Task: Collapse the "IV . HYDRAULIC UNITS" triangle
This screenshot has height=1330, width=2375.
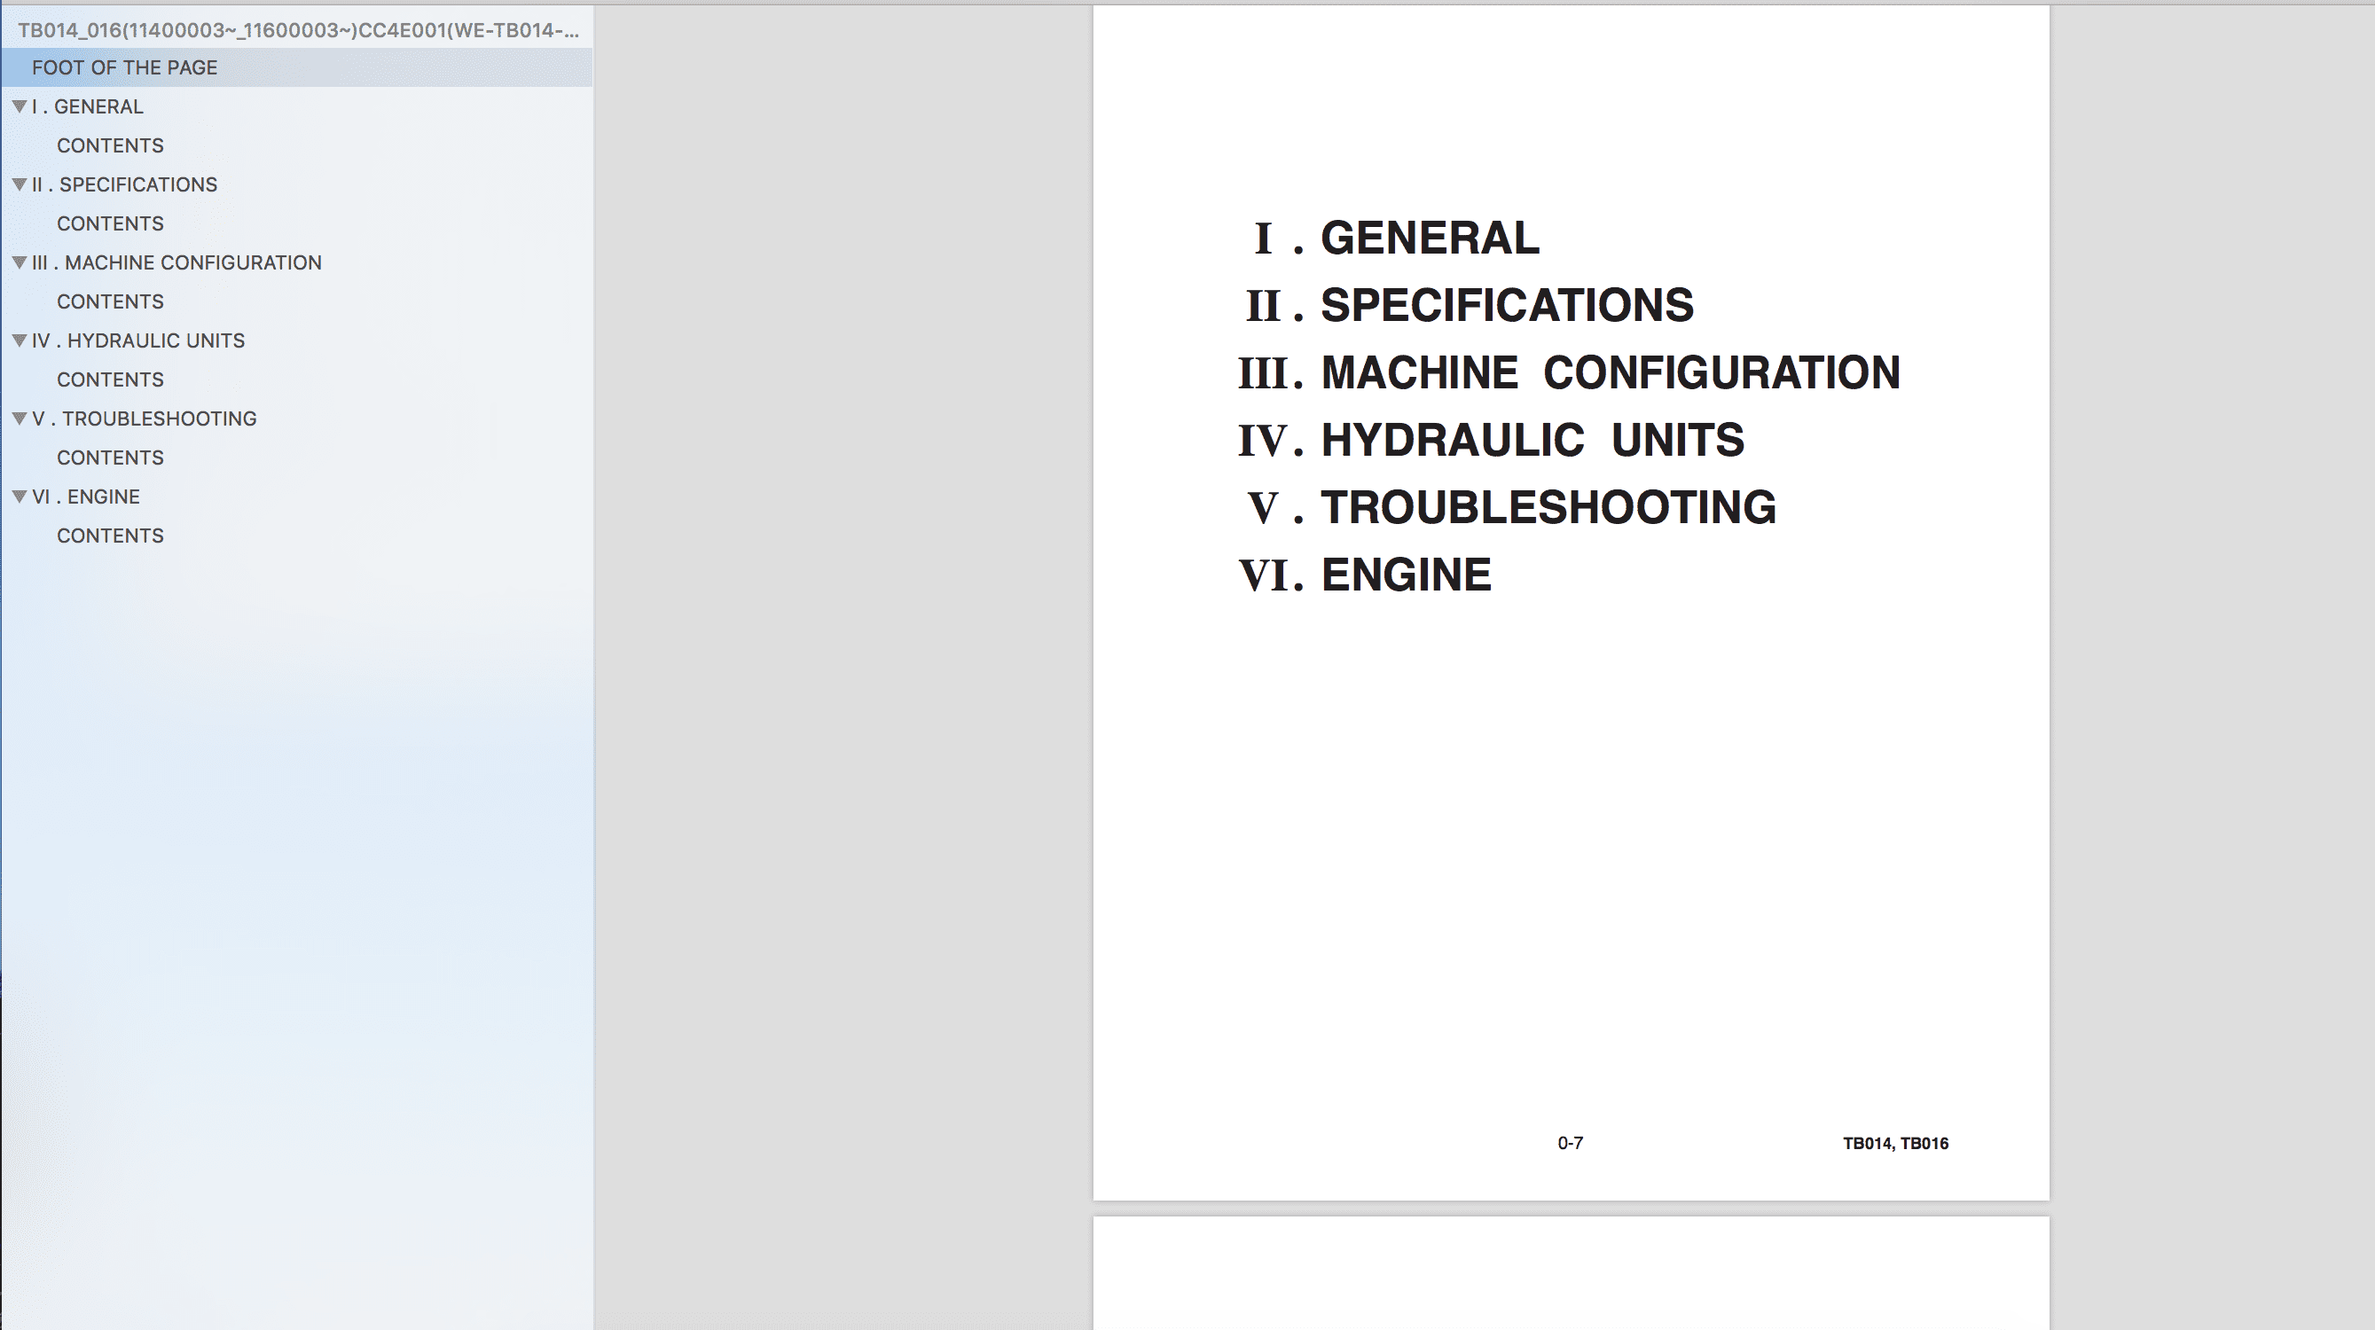Action: click(x=21, y=340)
